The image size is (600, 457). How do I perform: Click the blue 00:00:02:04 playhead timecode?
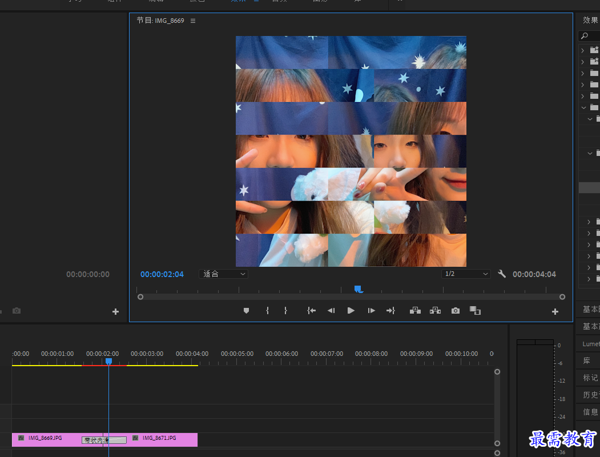tap(162, 274)
